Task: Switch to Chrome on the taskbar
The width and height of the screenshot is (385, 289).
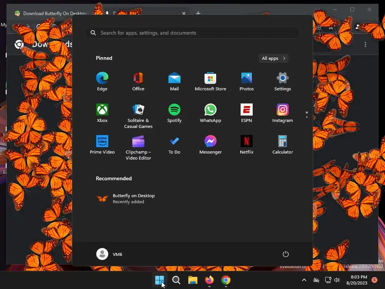Action: click(226, 280)
